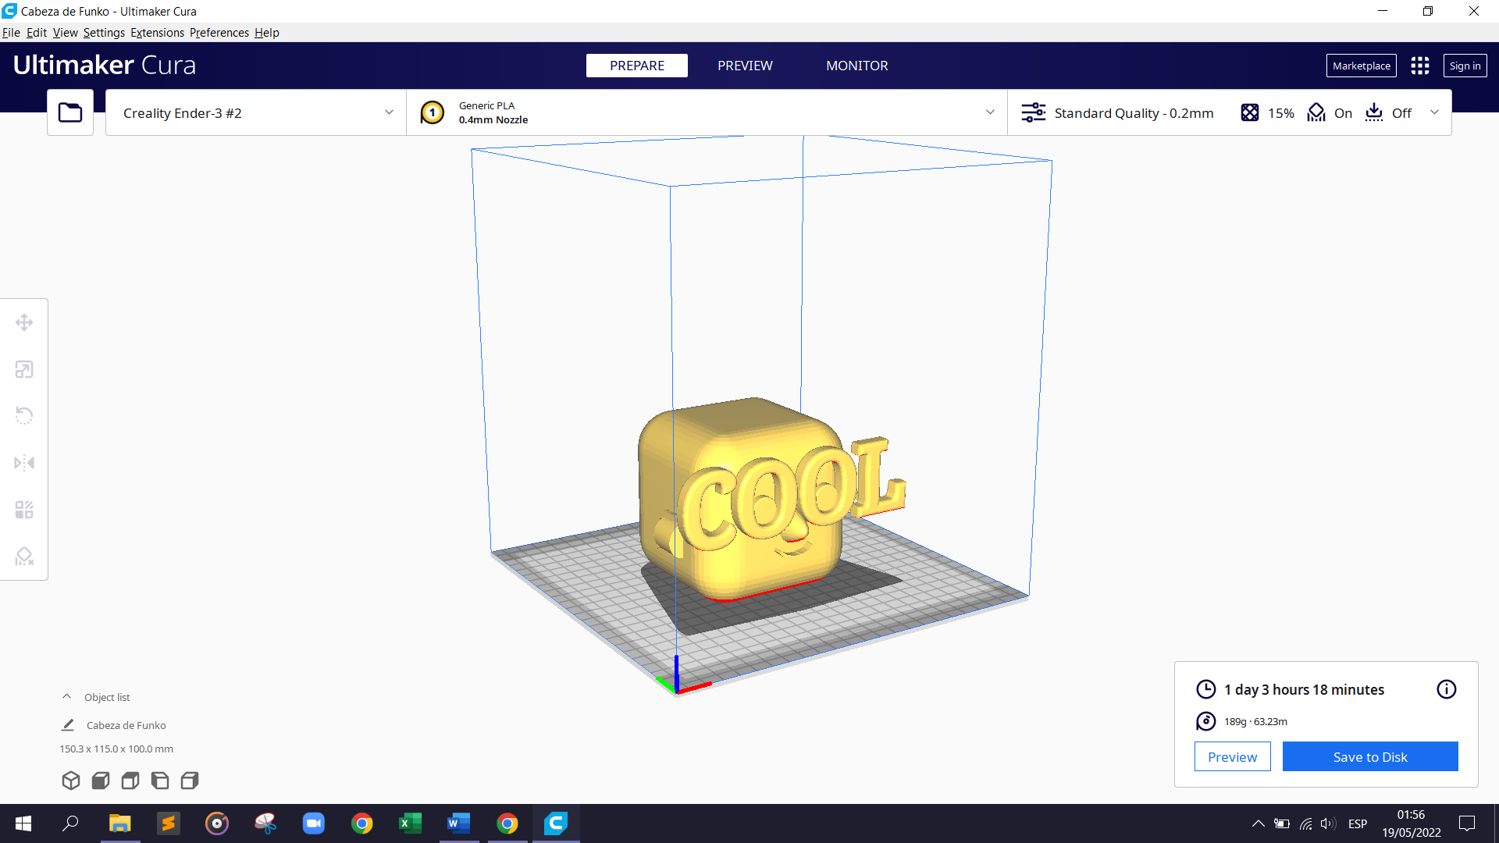Image resolution: width=1499 pixels, height=843 pixels.
Task: Switch to the PREVIEW stage tab
Action: point(745,66)
